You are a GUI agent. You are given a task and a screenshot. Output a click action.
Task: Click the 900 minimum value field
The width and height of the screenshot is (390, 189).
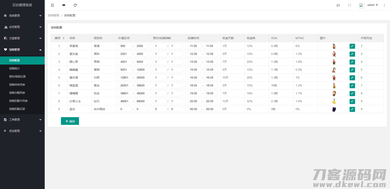tap(125, 46)
